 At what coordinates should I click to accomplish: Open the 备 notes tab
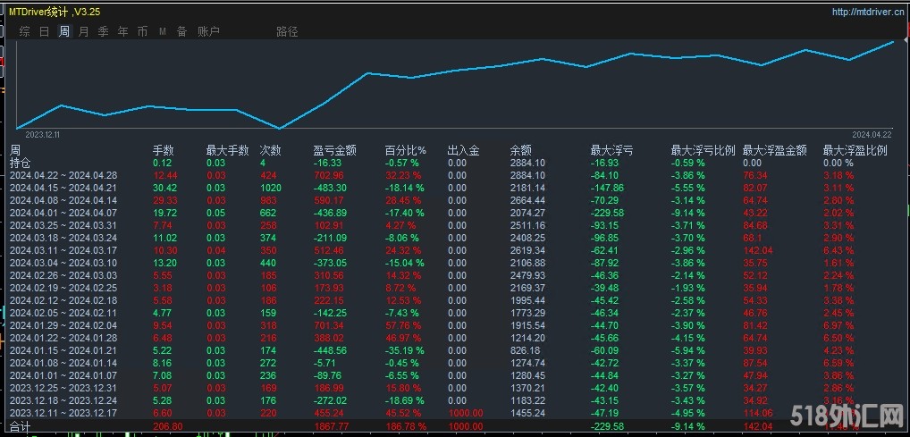[181, 31]
